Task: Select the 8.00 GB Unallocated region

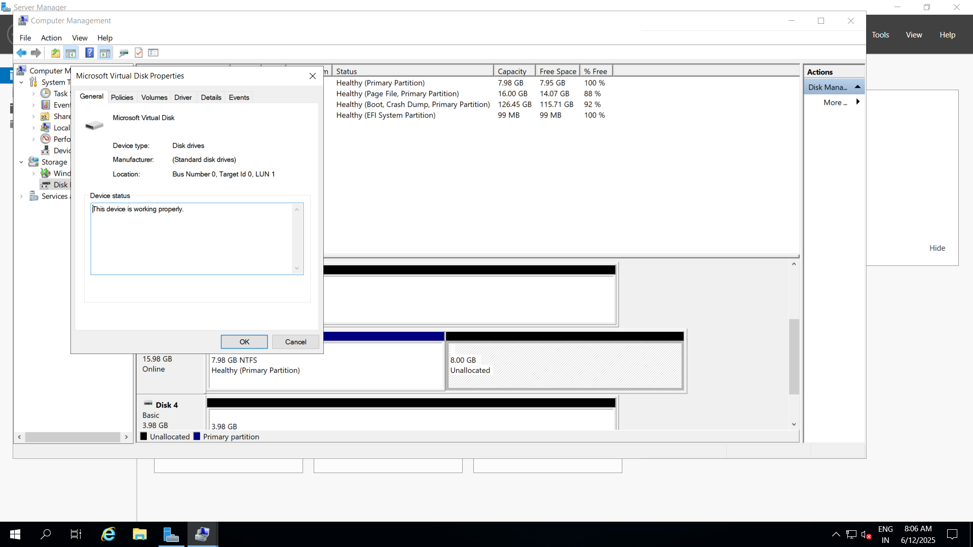Action: point(565,366)
